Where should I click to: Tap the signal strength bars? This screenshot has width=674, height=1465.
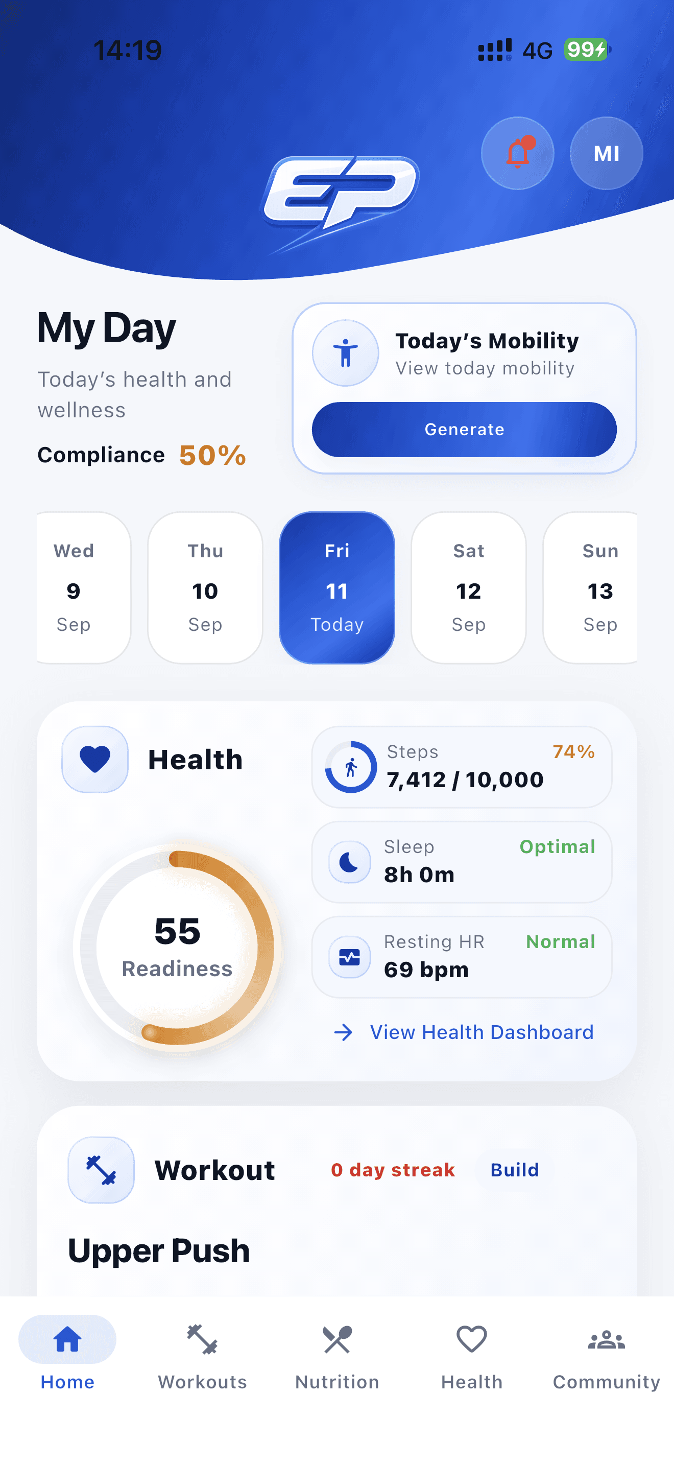coord(494,50)
